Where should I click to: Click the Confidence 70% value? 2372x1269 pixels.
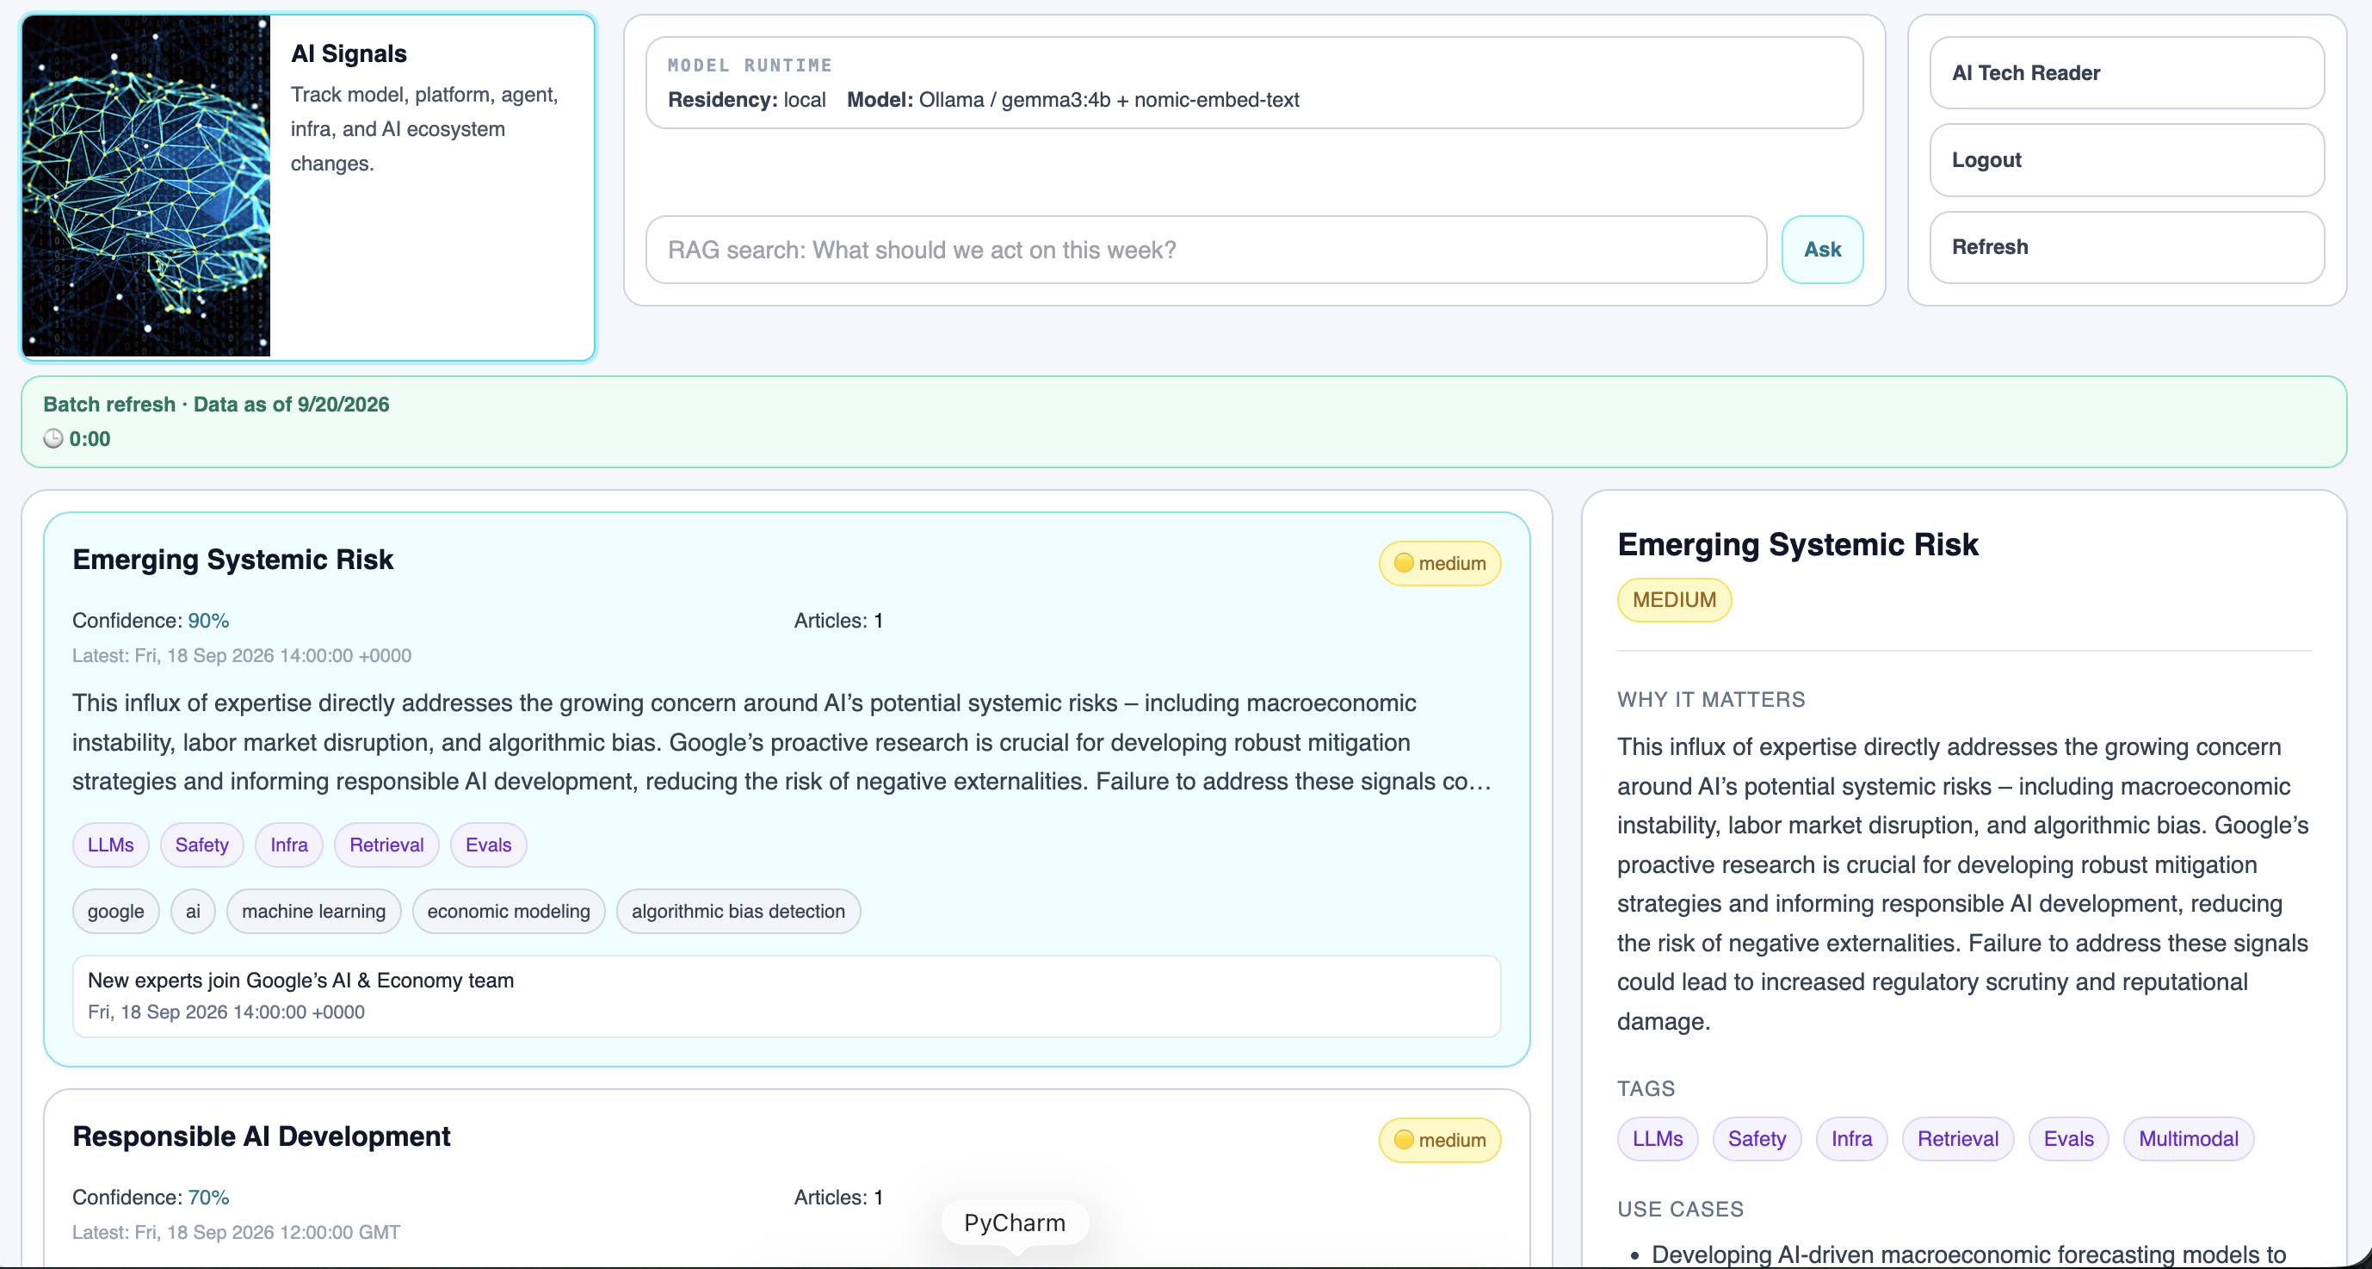point(208,1198)
